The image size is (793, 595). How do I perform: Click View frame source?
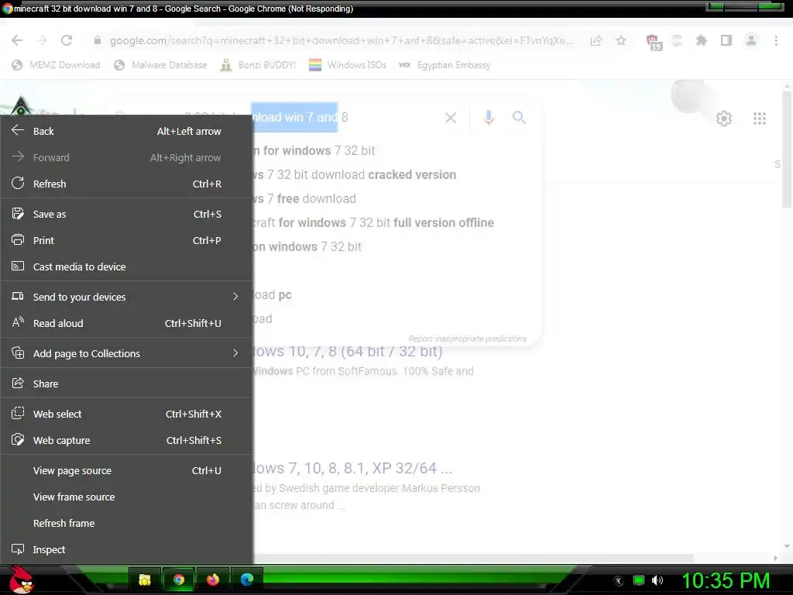(126, 497)
